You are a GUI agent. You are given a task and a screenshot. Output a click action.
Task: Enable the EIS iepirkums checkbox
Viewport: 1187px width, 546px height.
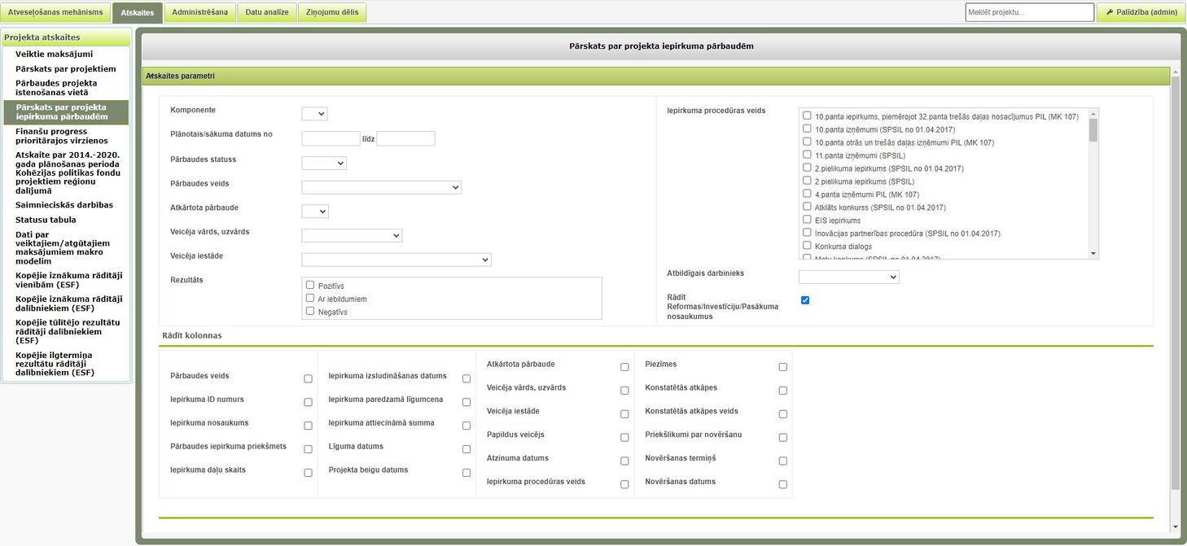(808, 220)
